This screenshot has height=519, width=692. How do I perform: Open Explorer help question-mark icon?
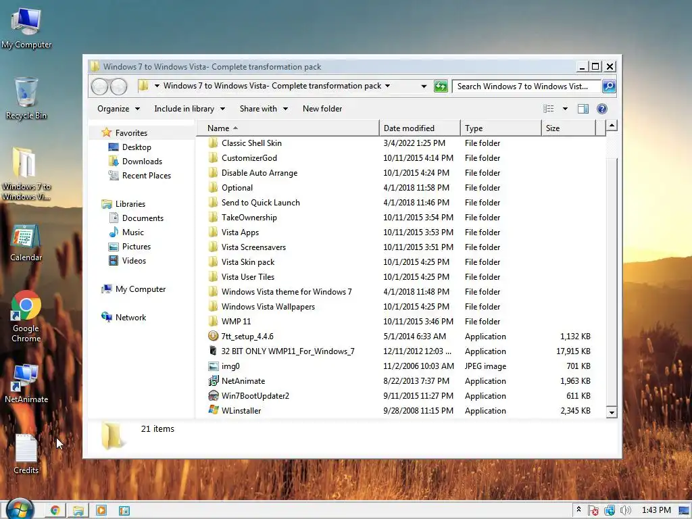602,109
